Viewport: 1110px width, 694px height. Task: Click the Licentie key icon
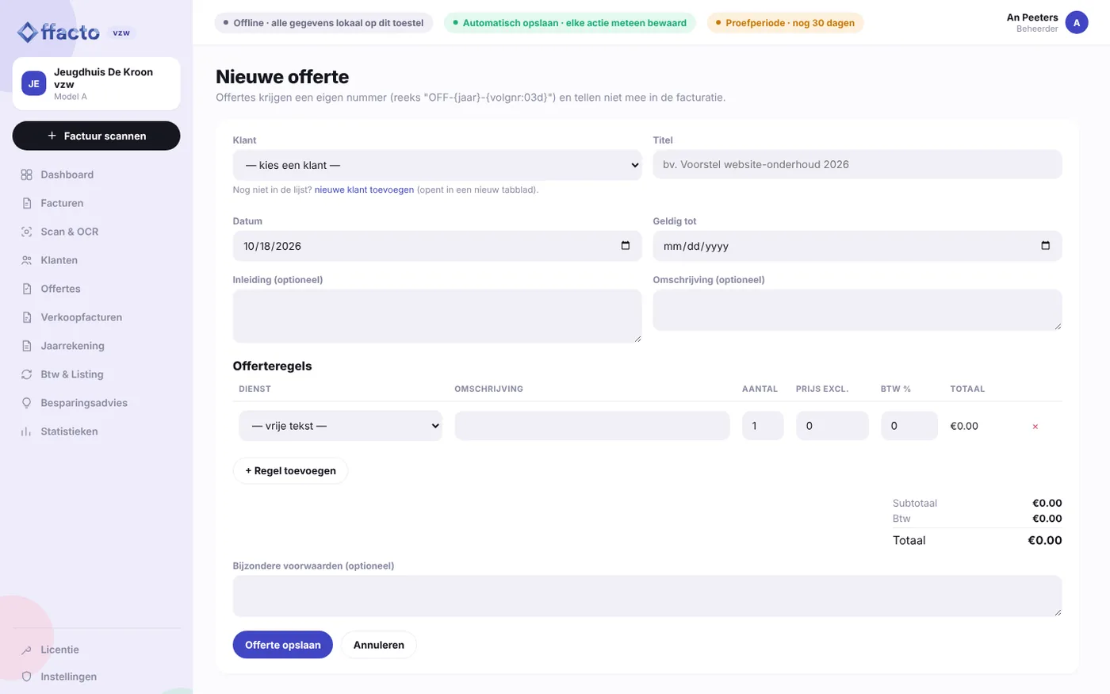pyautogui.click(x=26, y=650)
